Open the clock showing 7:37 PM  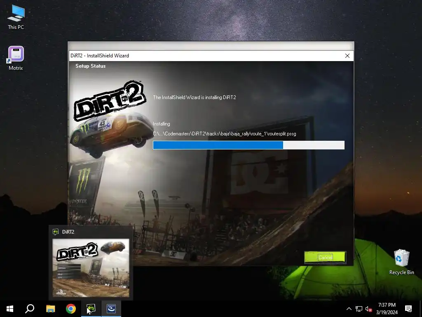(387, 309)
